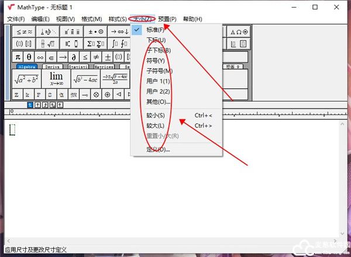Open the relational symbols ≤≠≈ palette
Screen dimensions: 351x257
point(24,32)
